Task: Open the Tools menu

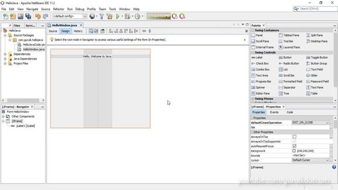Action: 112,9
